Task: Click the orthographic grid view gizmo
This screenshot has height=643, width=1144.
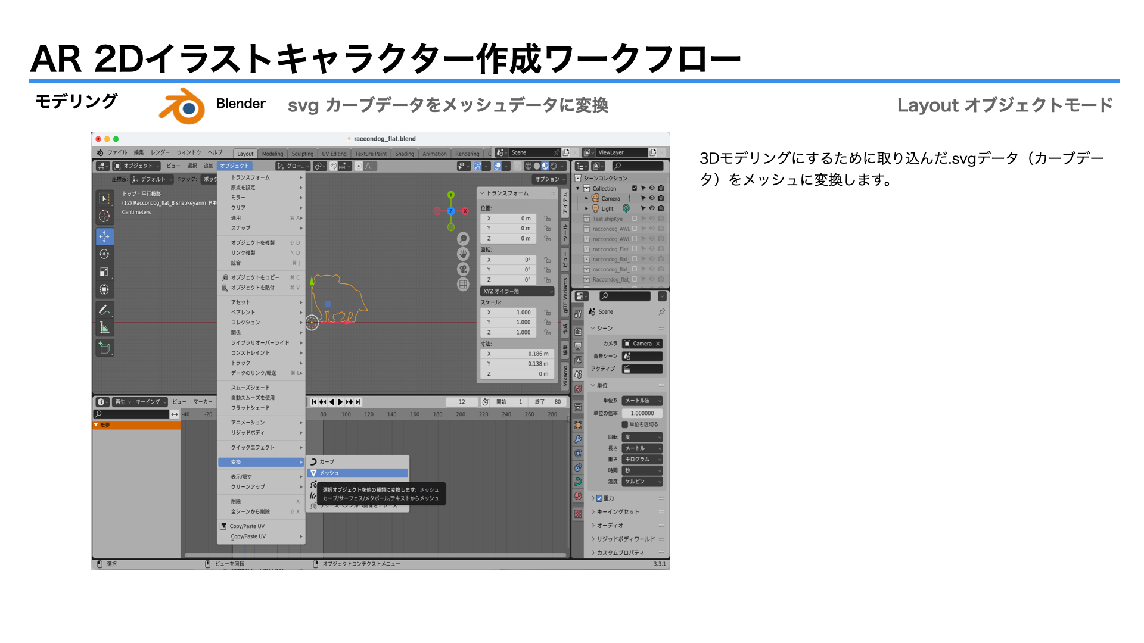Action: click(463, 285)
